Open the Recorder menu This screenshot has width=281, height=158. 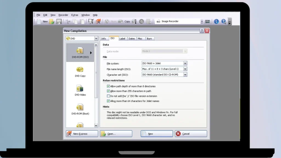63,15
